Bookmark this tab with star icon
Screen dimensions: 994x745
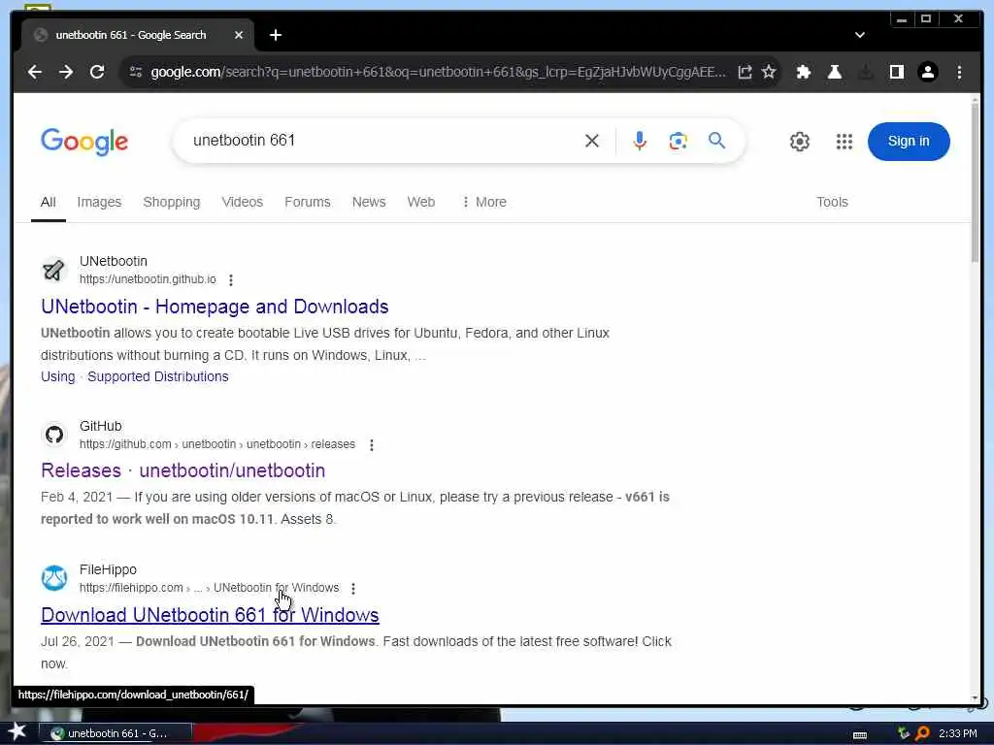pos(769,72)
